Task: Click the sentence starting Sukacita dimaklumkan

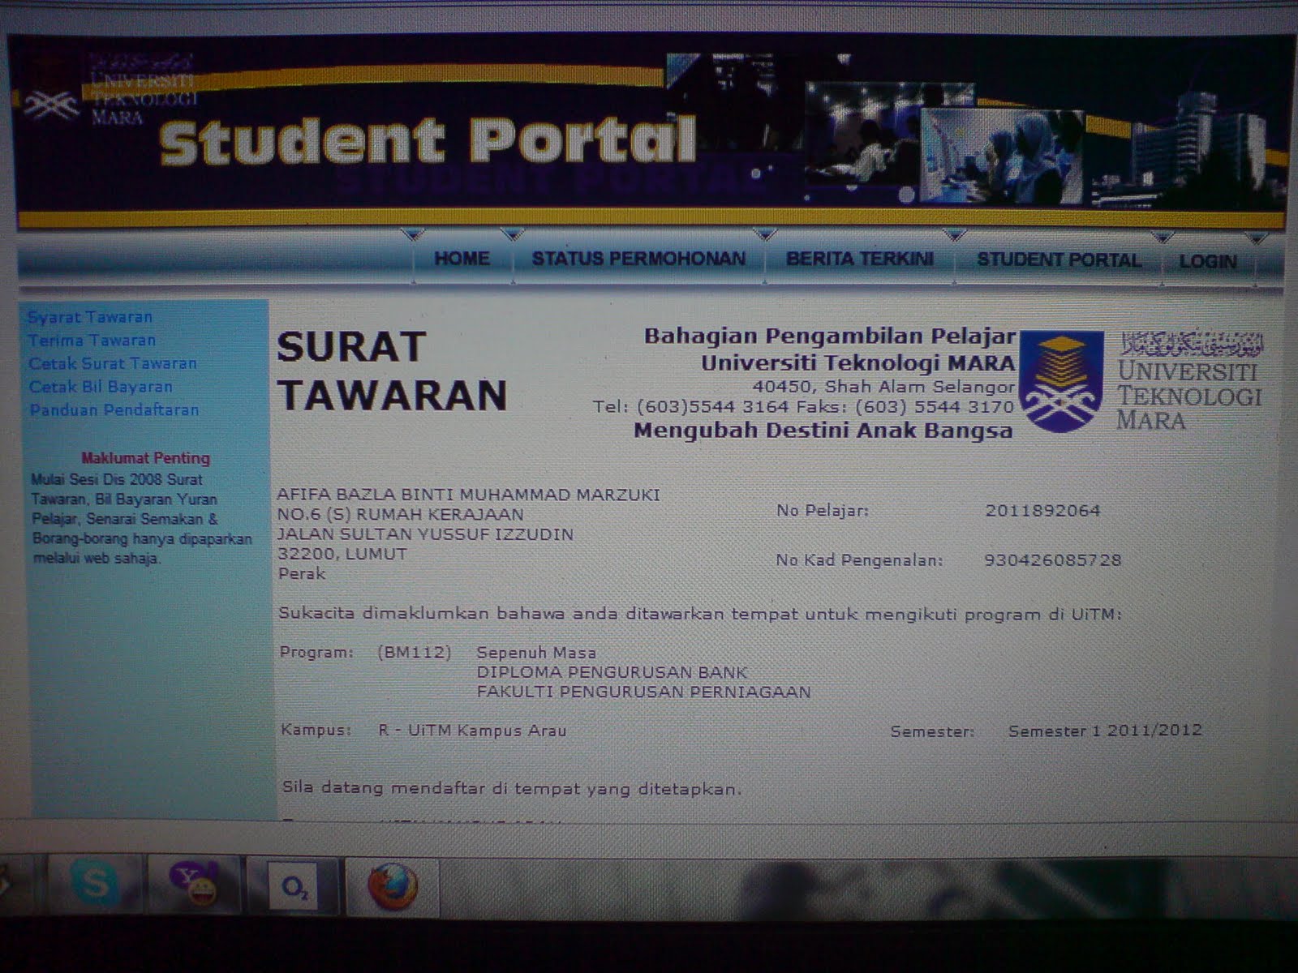Action: click(700, 614)
